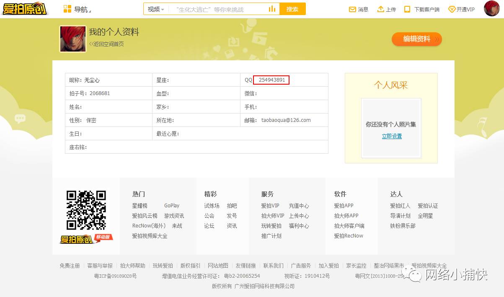Open 拍大师VIP link
Image resolution: width=504 pixels, height=297 pixels.
tap(273, 216)
